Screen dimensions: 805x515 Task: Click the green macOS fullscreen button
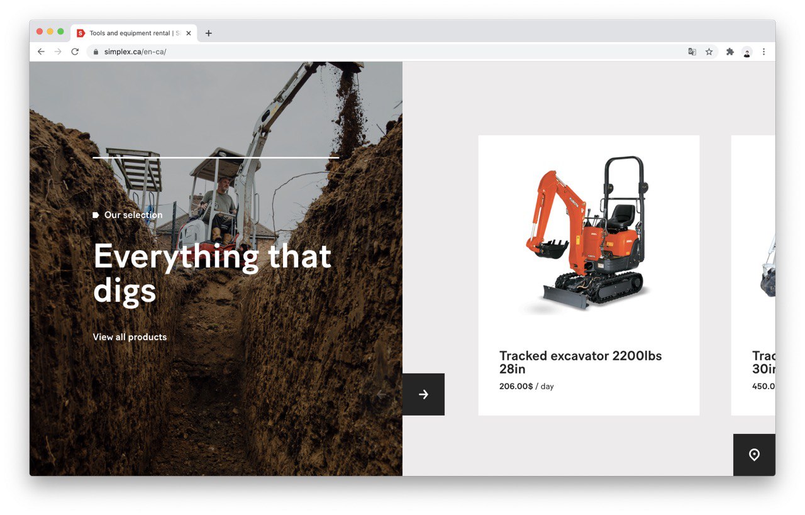[61, 31]
